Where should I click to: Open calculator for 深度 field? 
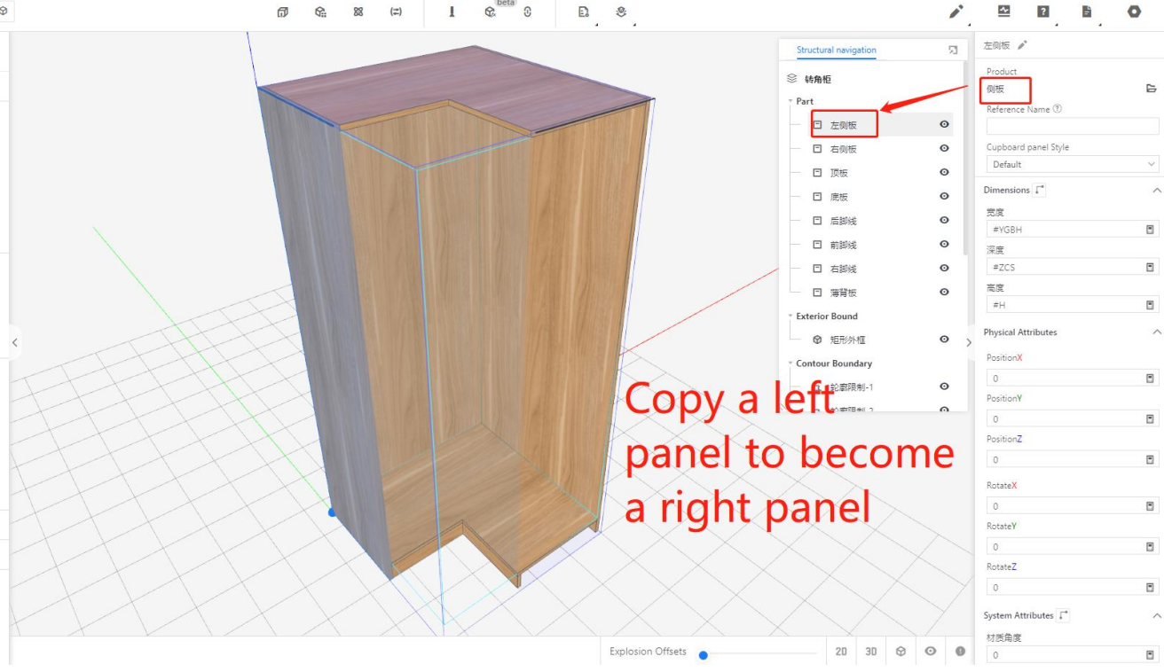[1150, 267]
